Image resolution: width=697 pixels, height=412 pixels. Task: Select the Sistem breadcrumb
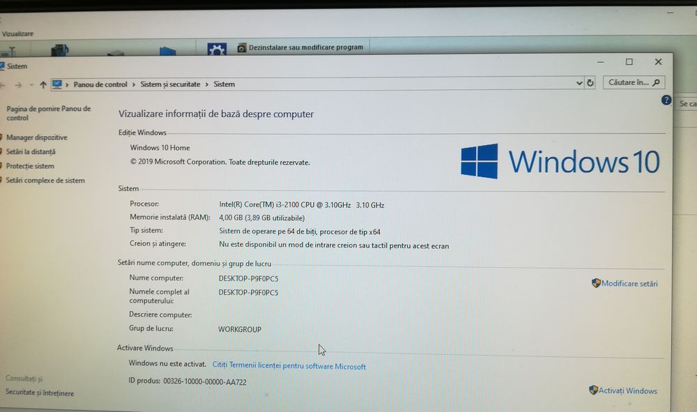(x=224, y=84)
